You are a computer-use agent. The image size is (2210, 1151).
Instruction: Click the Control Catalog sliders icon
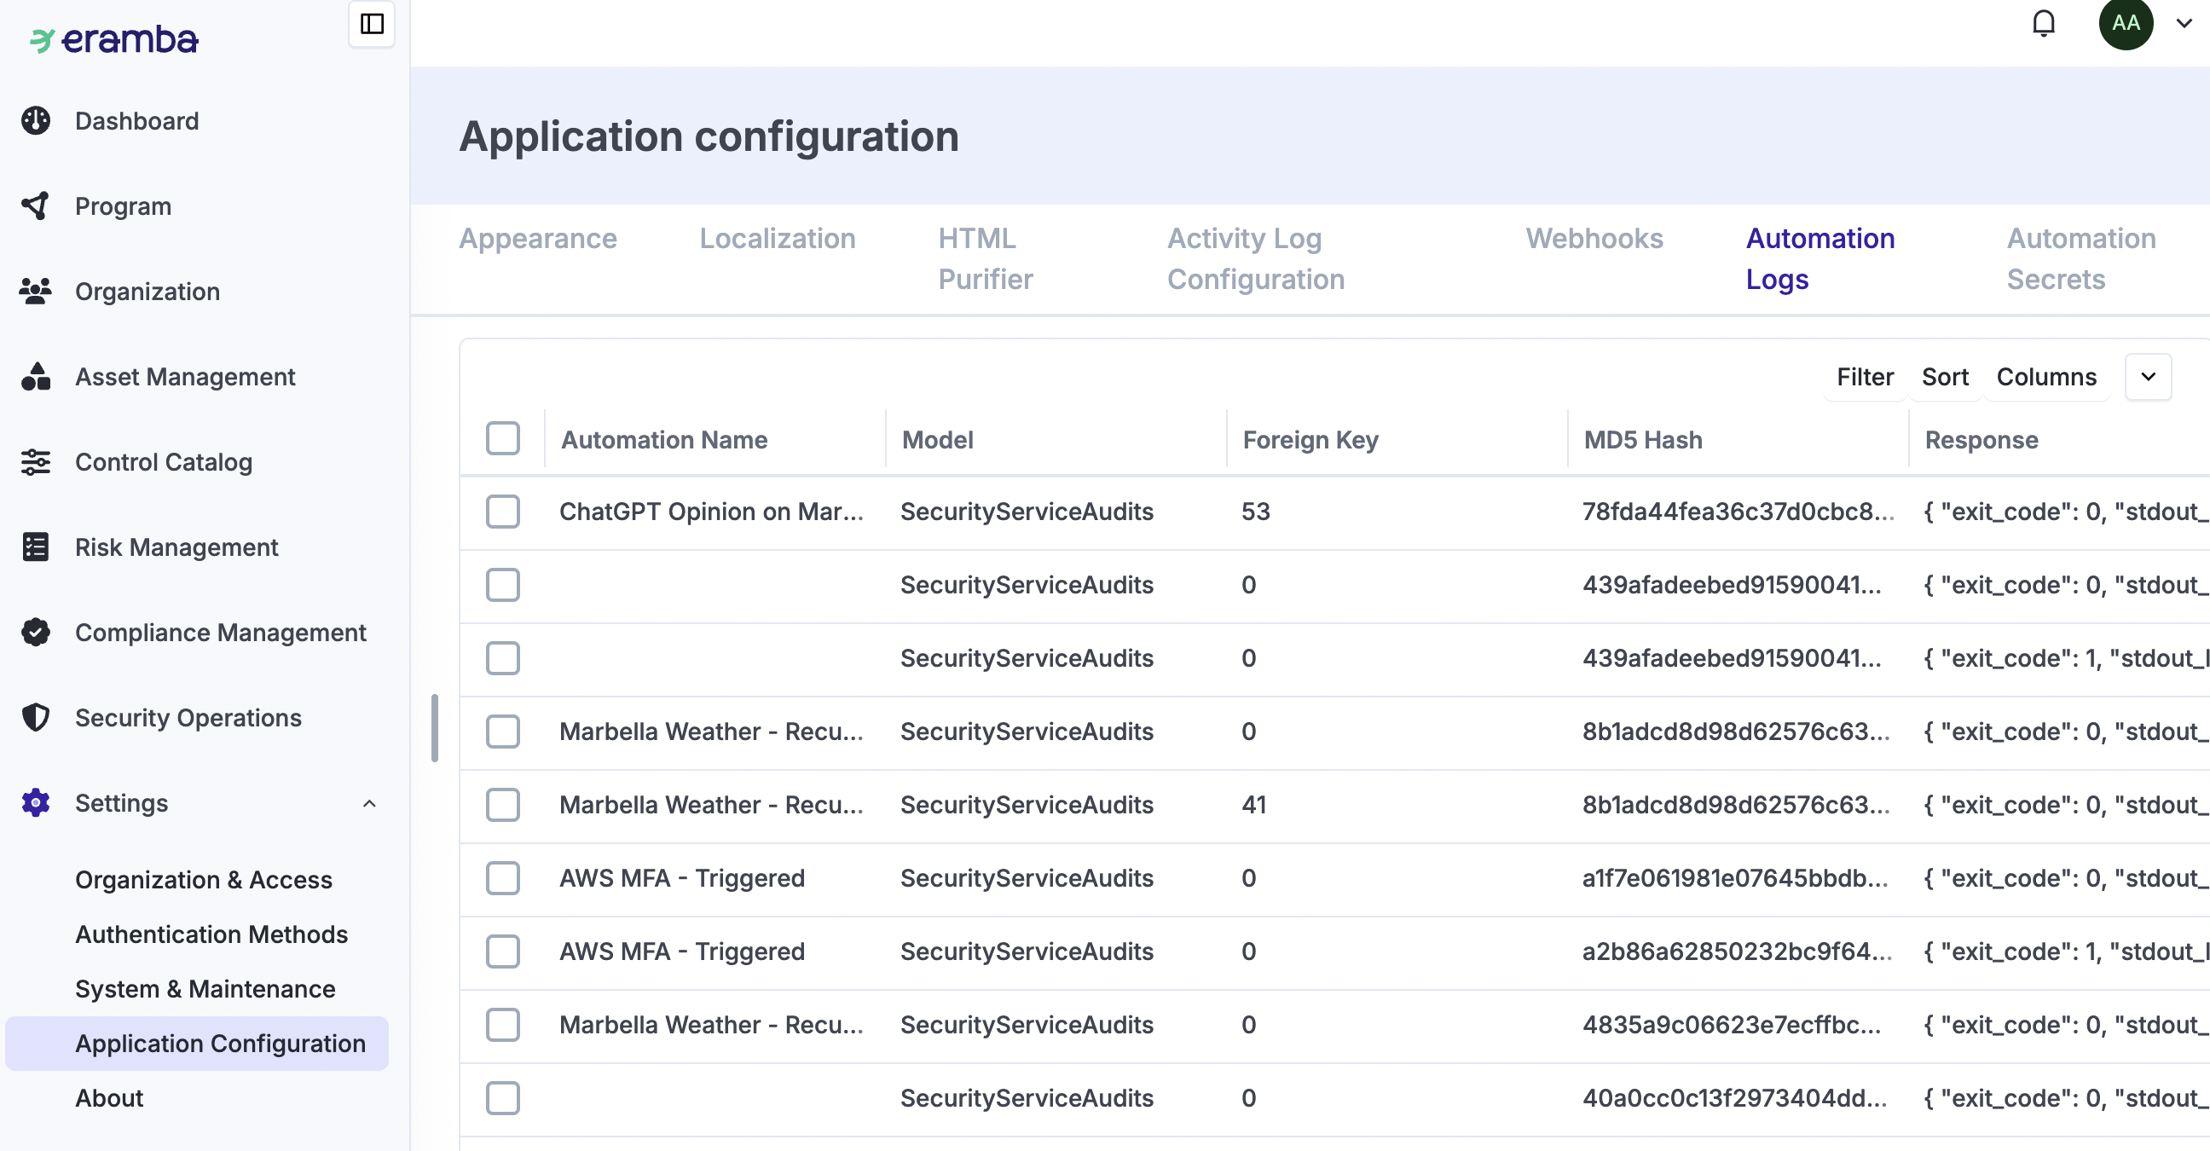(35, 462)
